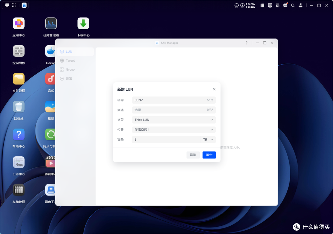
Task: Open the 文件管理 folder icon
Action: pyautogui.click(x=19, y=79)
